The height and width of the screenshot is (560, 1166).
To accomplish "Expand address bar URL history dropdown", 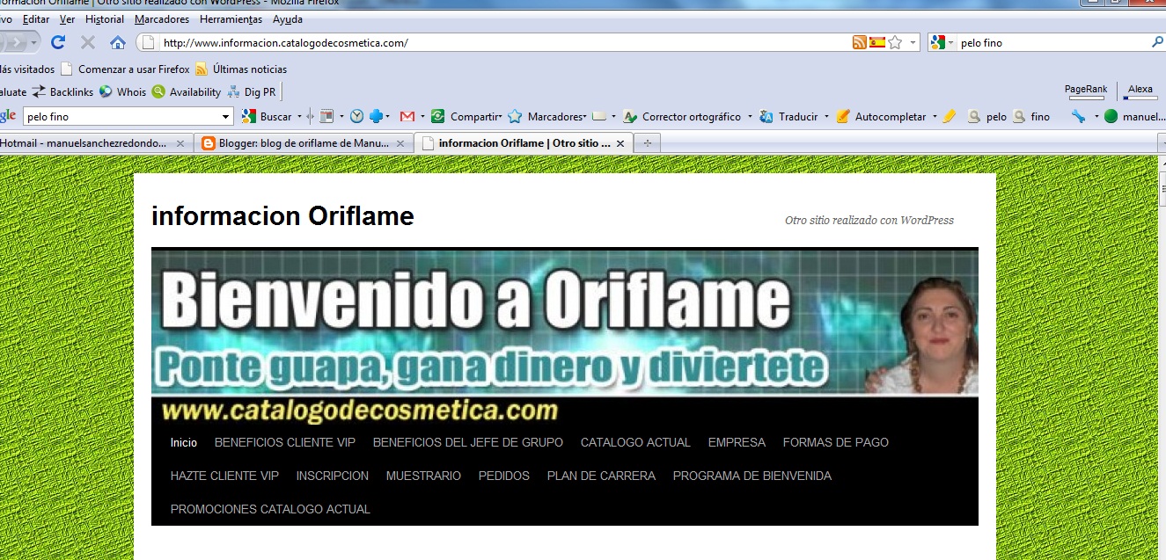I will coord(913,42).
